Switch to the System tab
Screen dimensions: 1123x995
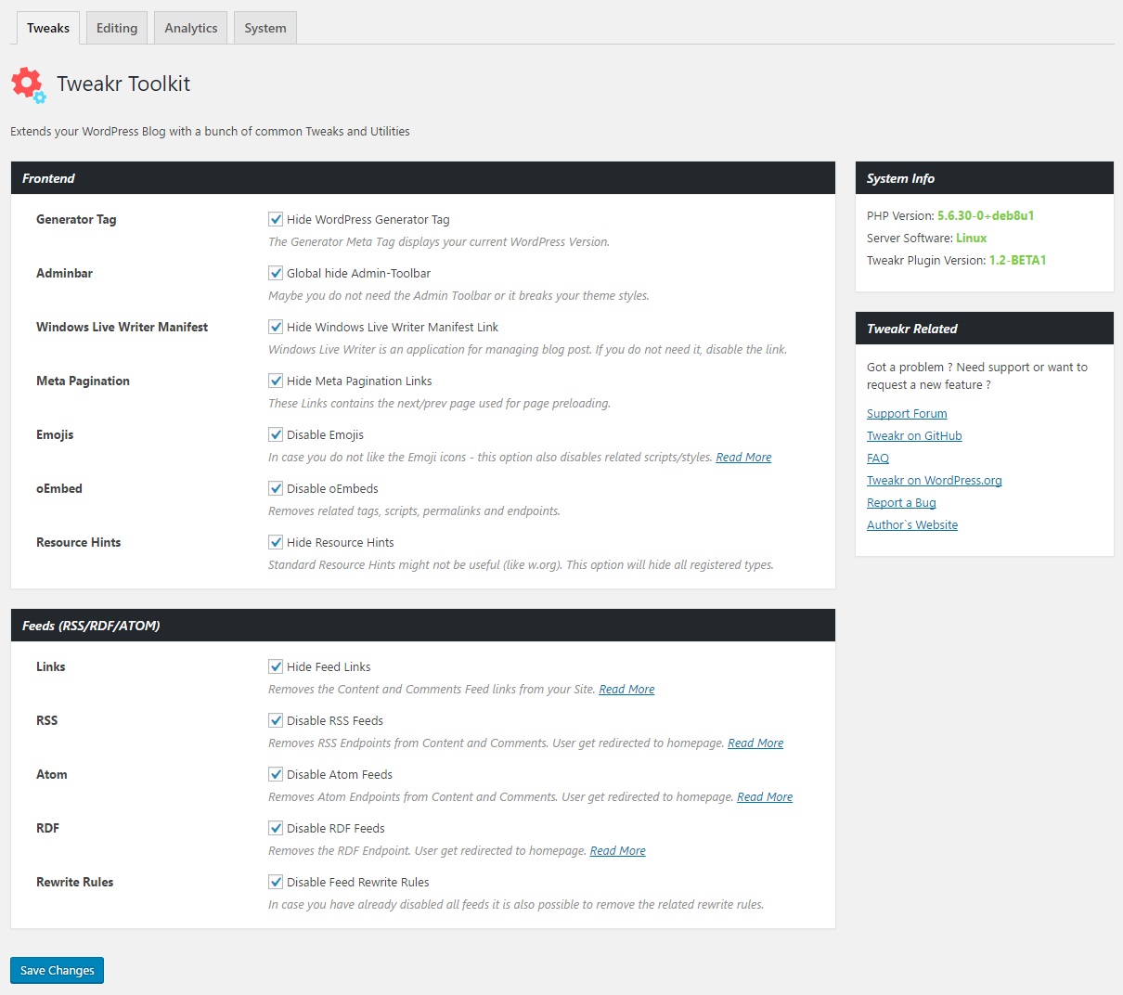click(x=265, y=28)
